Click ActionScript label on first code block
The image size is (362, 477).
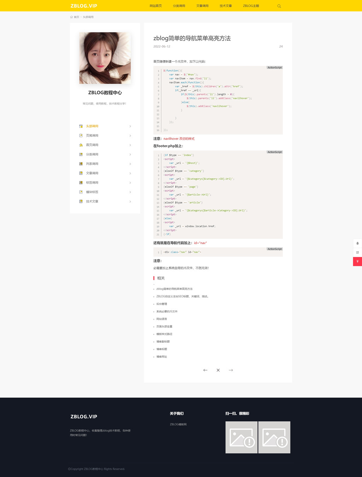click(x=275, y=67)
